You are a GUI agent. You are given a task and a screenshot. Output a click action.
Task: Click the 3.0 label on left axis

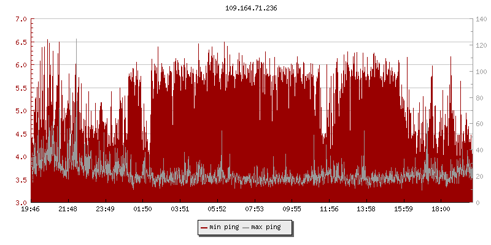21,203
